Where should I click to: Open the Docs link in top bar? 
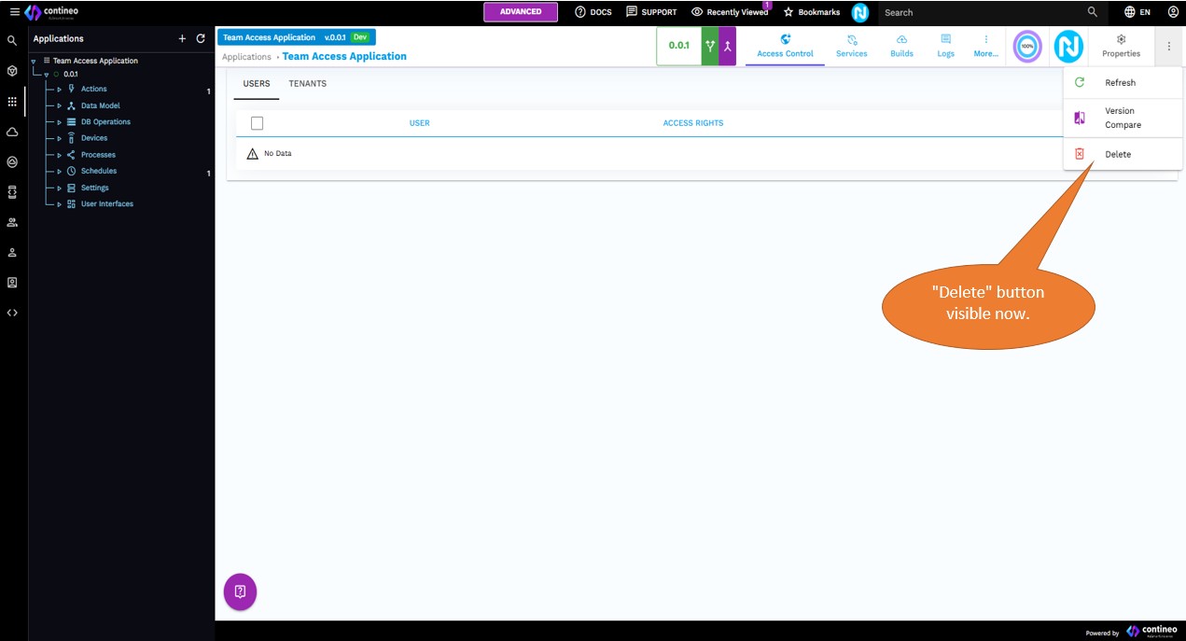(593, 12)
